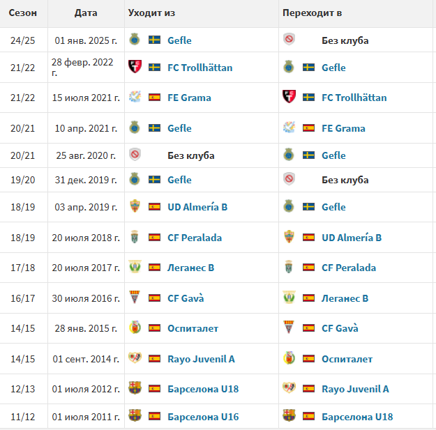Screen dimensions: 436x430
Task: Open the FE Grama link in the 10 апр. 2021 row
Action: pyautogui.click(x=343, y=128)
